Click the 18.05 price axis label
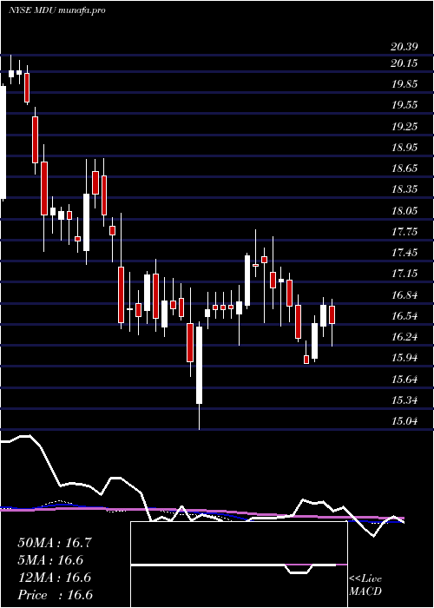 pos(404,211)
